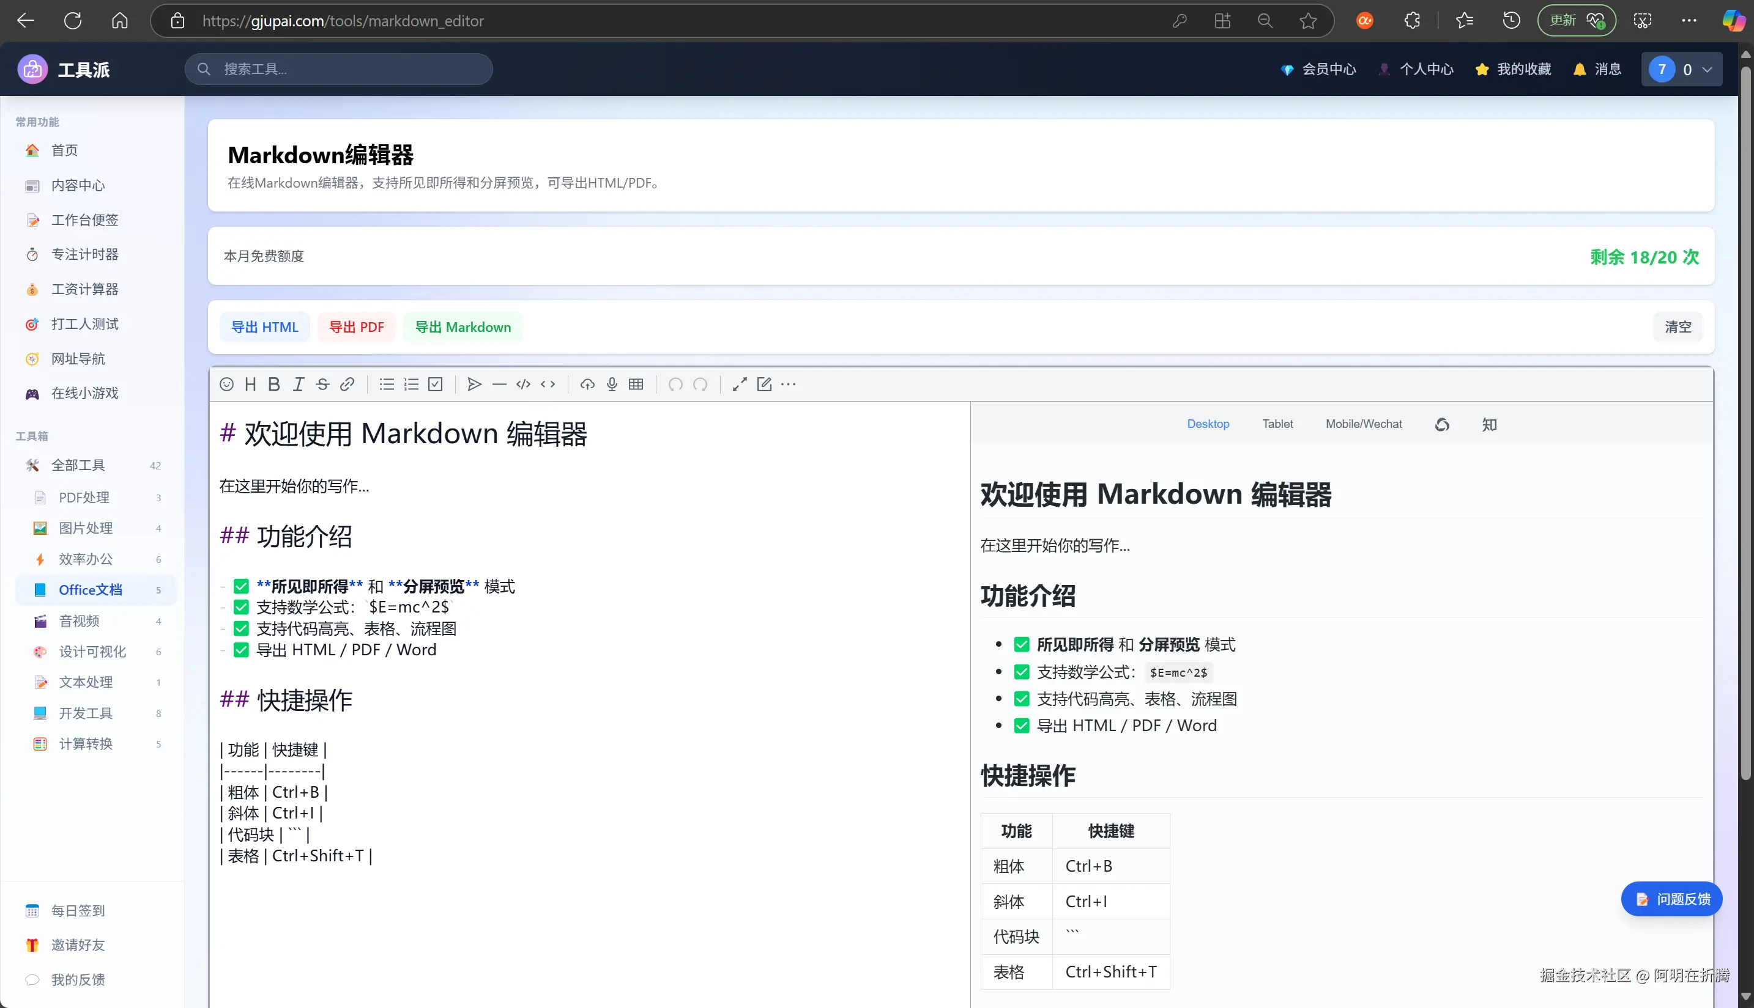This screenshot has width=1754, height=1008.
Task: Select the Desktop preview mode
Action: (1208, 424)
